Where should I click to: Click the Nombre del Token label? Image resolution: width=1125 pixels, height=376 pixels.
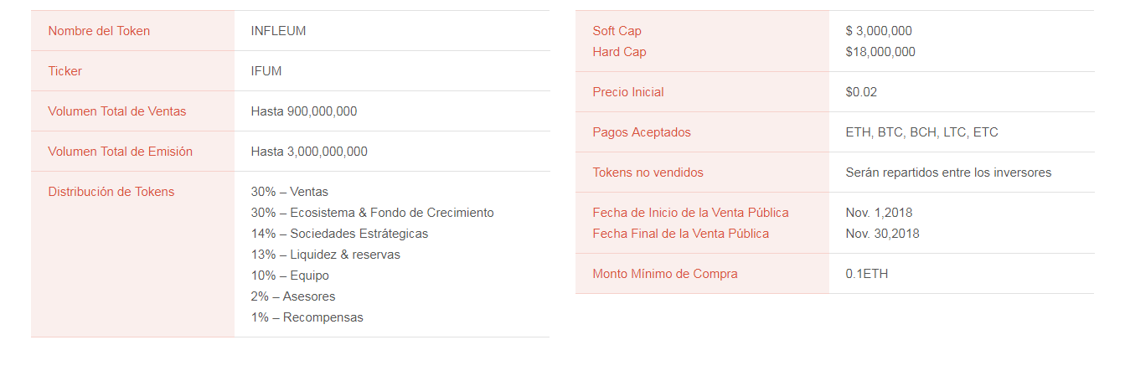[x=99, y=31]
